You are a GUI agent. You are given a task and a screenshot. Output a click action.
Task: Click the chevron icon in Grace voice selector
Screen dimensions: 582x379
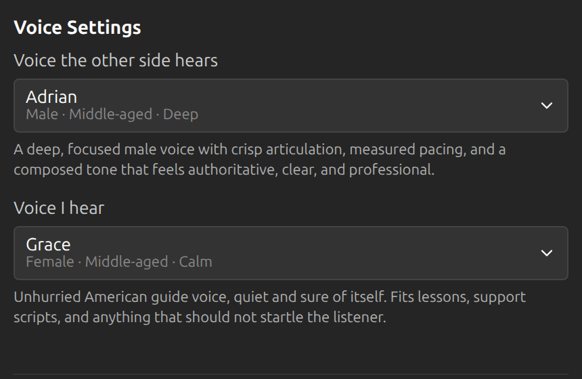pos(547,253)
